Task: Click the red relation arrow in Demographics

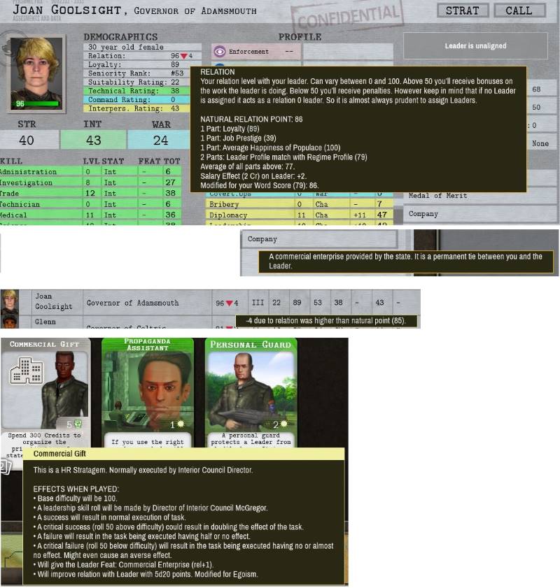Action: [x=183, y=56]
